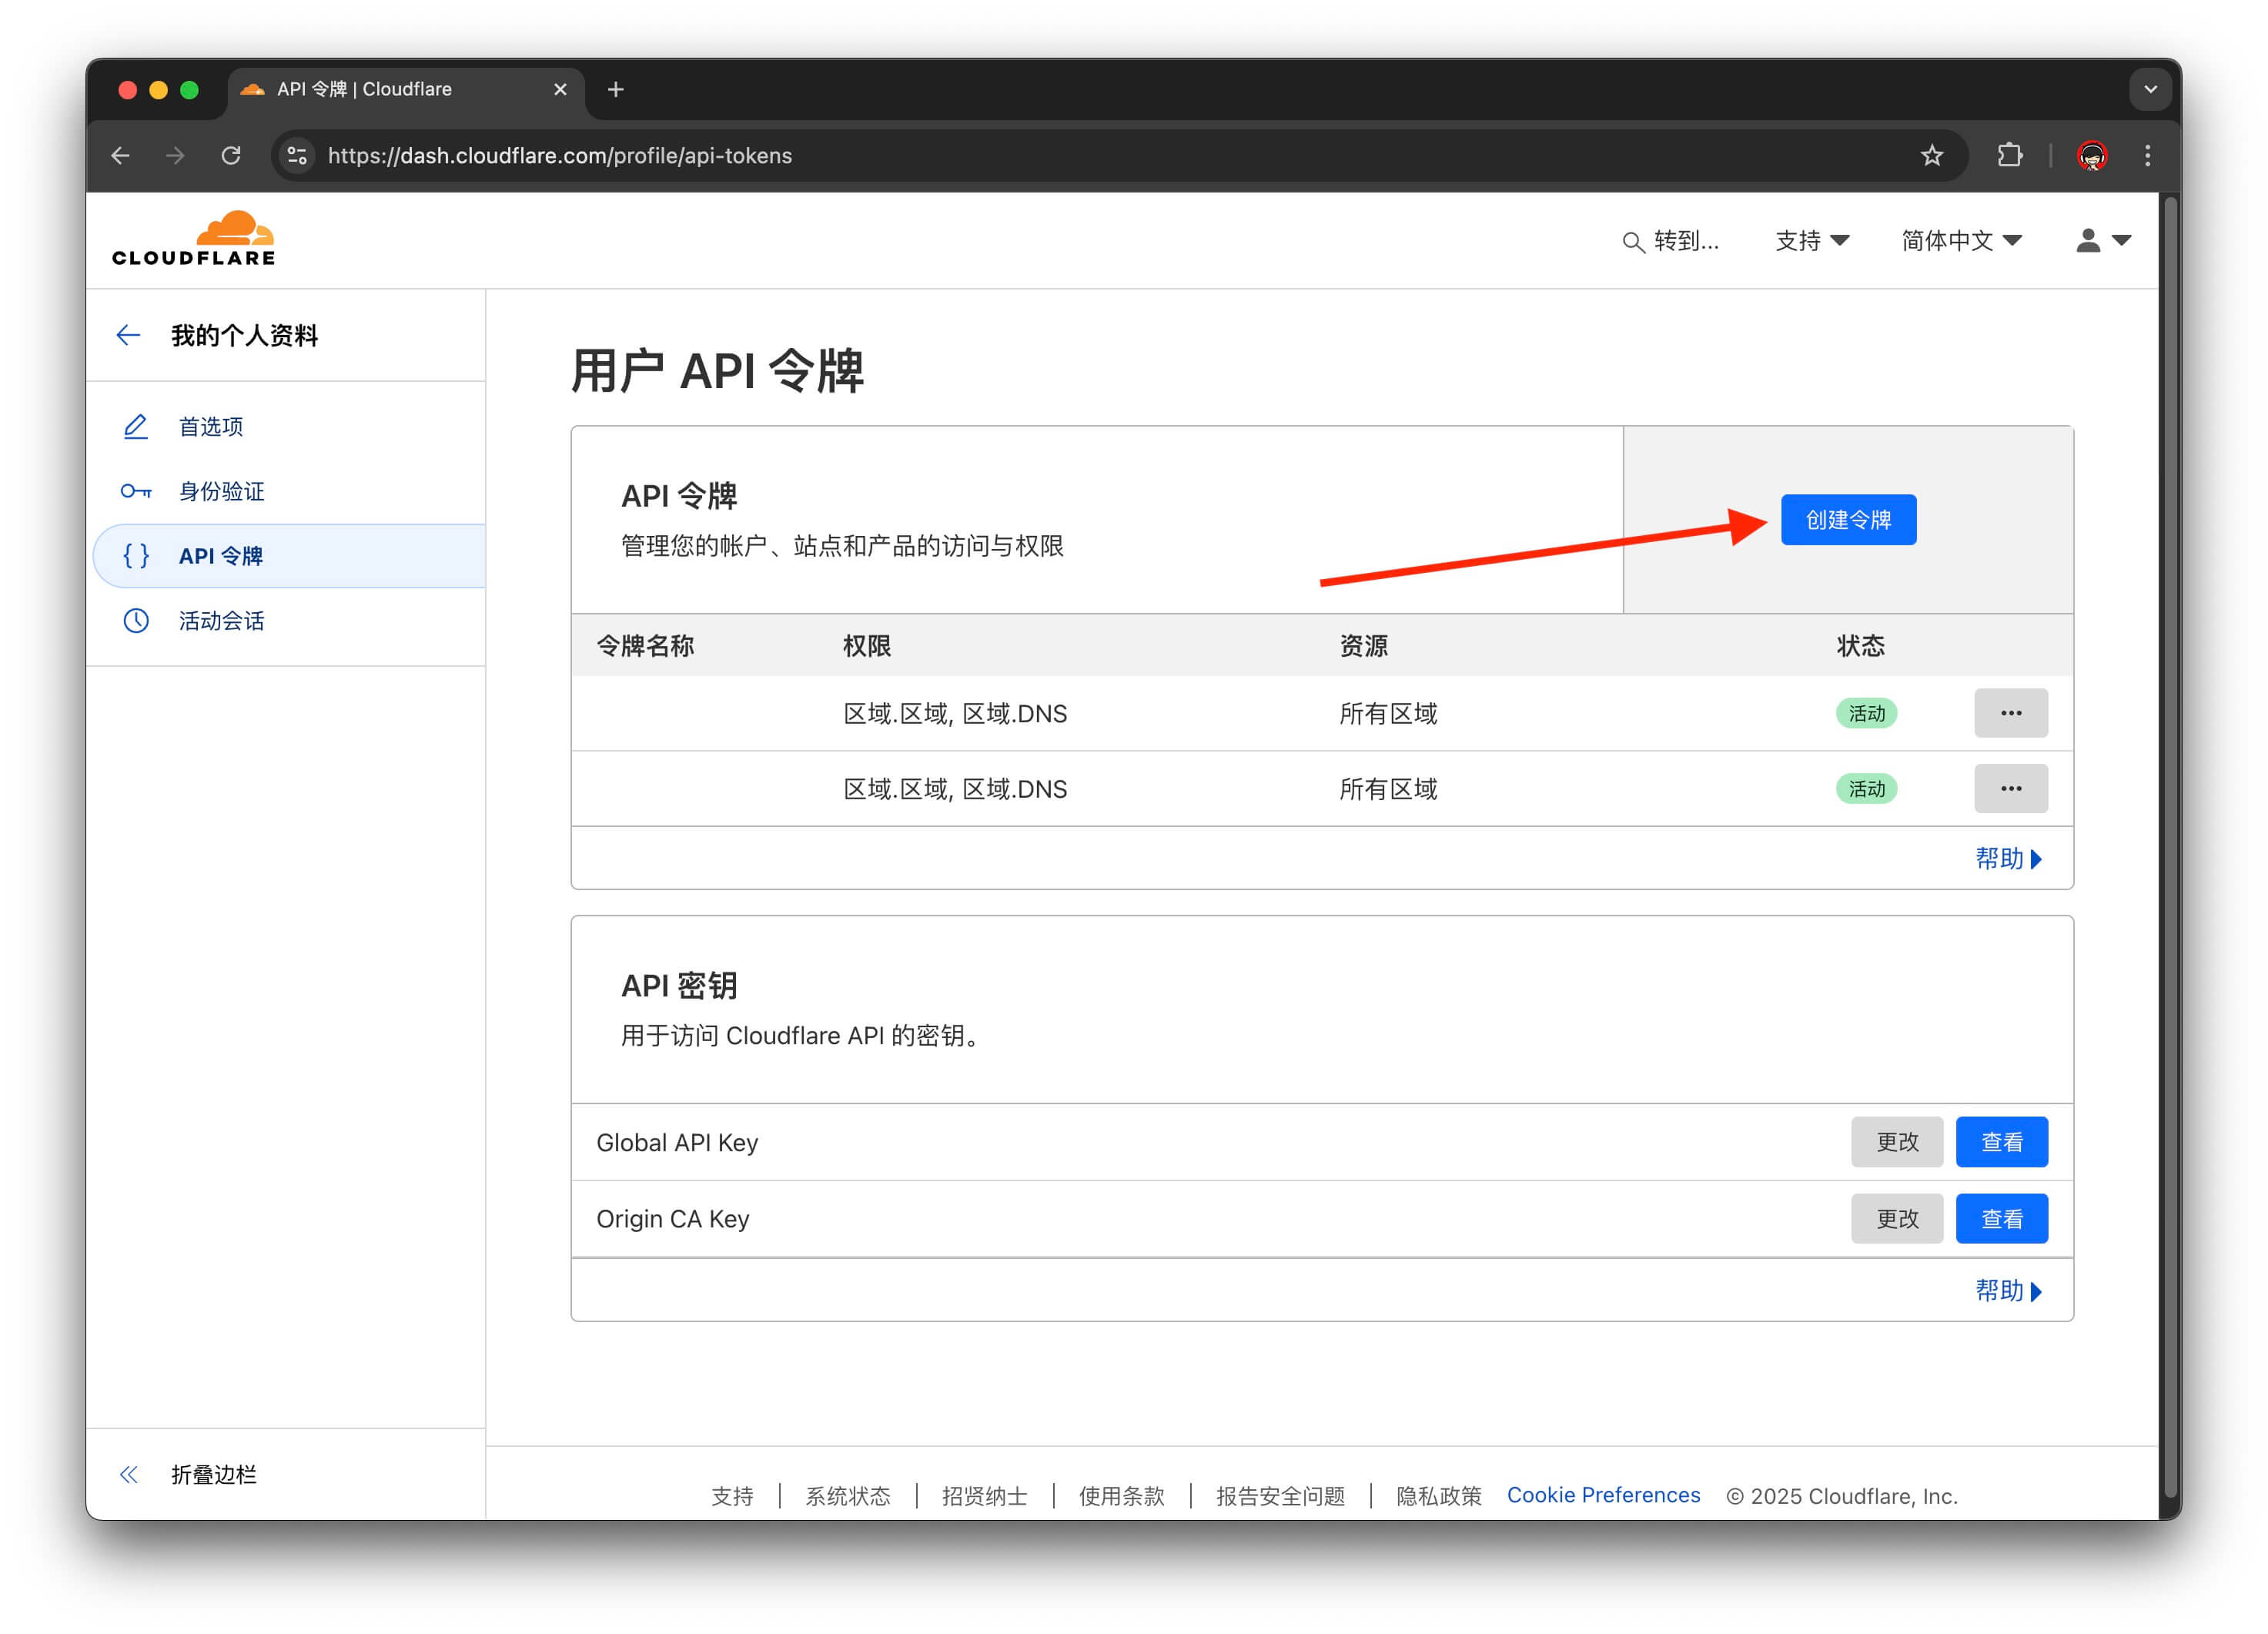Click the 我的个人资料 heading

244,335
